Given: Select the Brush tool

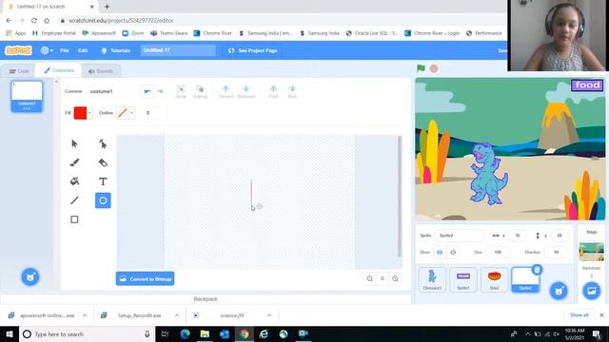Looking at the screenshot, I should coord(74,162).
